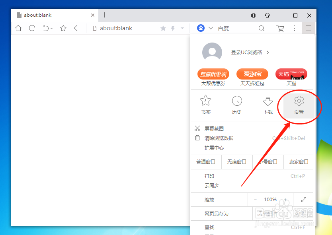Click the 100% zoom value
This screenshot has width=332, height=235.
point(270,200)
